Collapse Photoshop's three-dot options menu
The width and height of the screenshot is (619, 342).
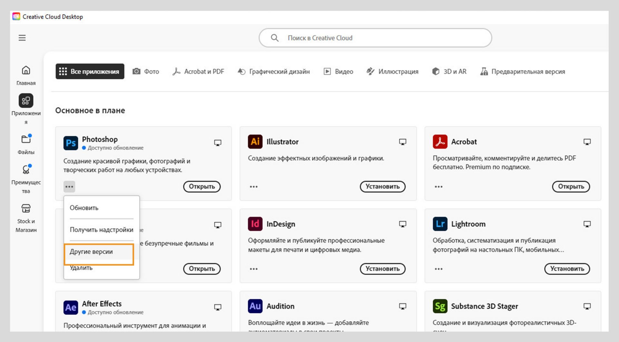[69, 187]
